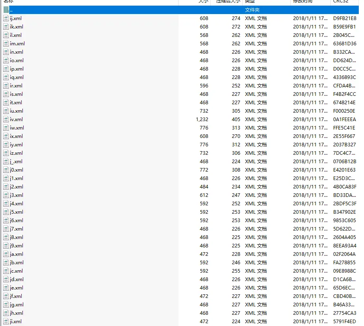The image size is (364, 326).
Task: Click size value 1,232 of iv.xml
Action: tap(202, 119)
